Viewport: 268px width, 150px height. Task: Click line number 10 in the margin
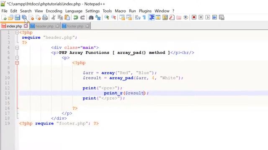pyautogui.click(x=7, y=78)
